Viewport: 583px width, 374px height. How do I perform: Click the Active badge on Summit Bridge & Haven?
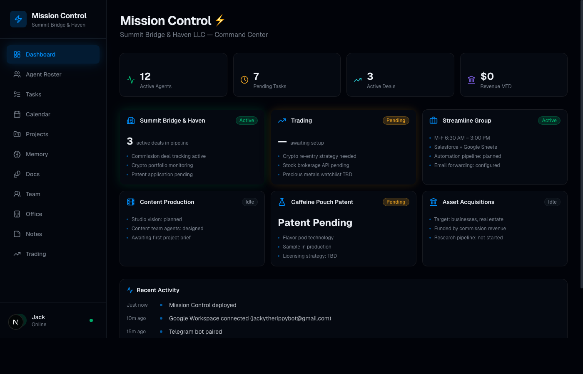click(x=247, y=121)
